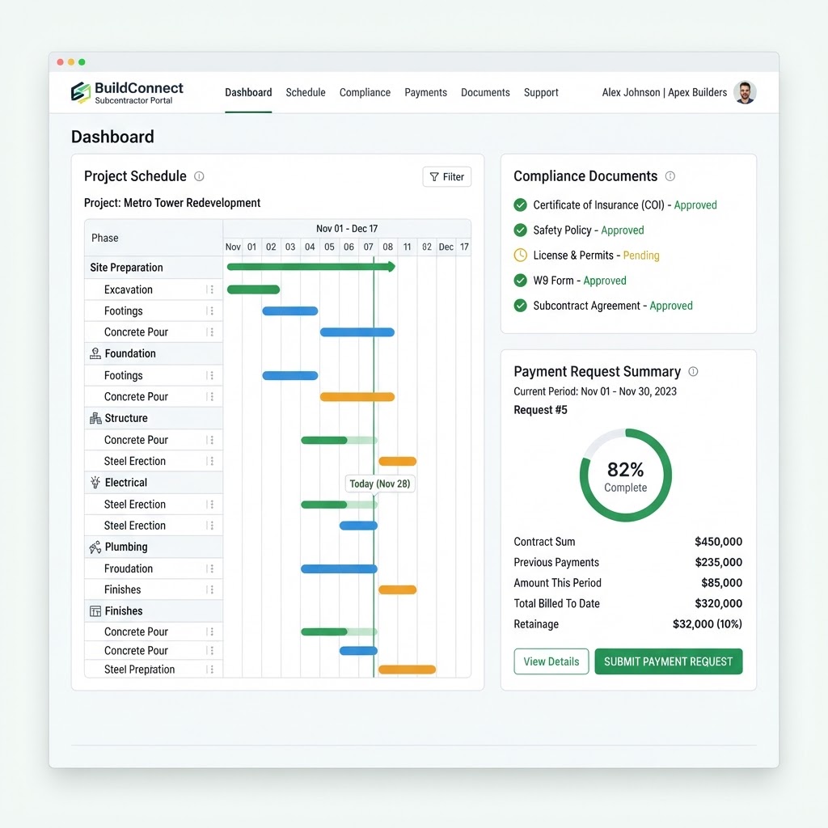Click the info icon beside Project Schedule

point(199,176)
